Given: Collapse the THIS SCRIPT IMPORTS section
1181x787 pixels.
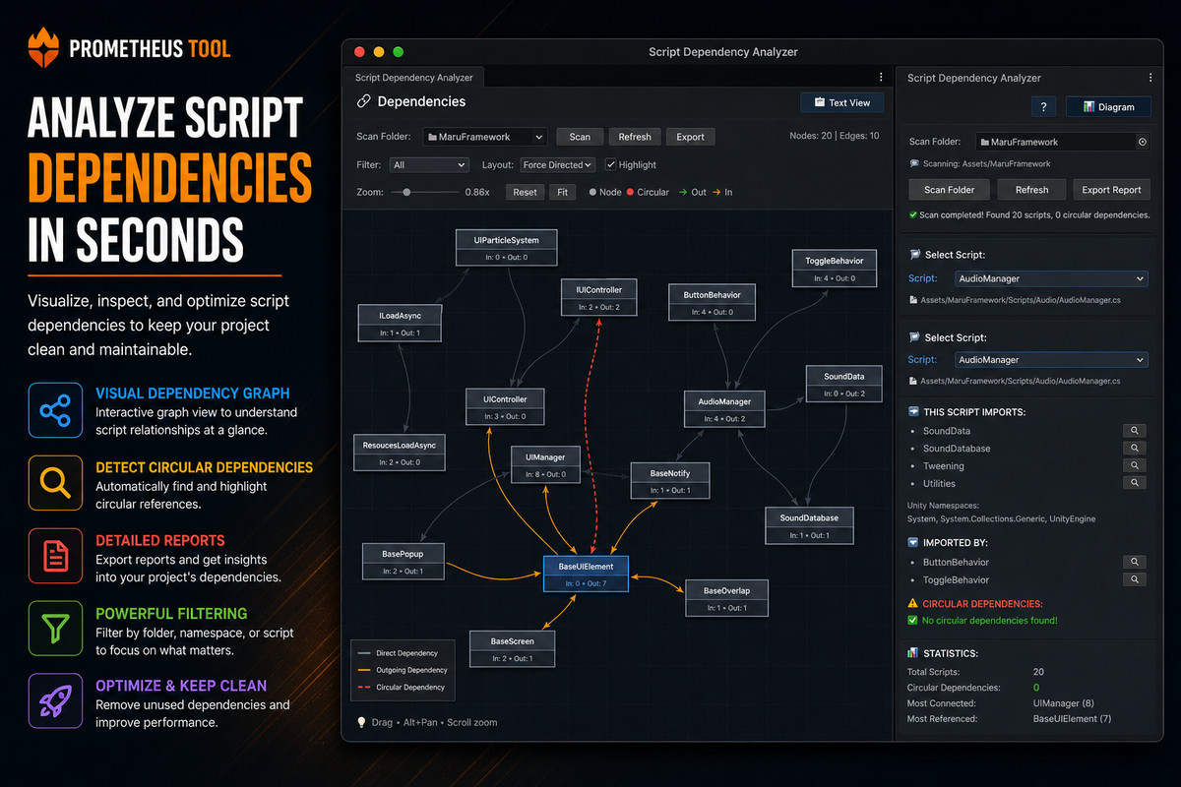Looking at the screenshot, I should pos(914,411).
